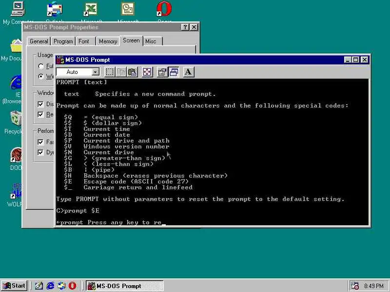Image resolution: width=390 pixels, height=292 pixels.
Task: Select the Microsoft Excel desktop shortcut
Action: click(91, 13)
